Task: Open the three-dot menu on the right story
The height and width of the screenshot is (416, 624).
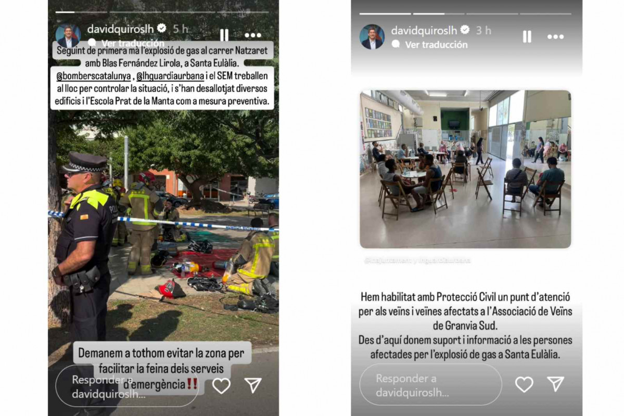Action: coord(555,36)
